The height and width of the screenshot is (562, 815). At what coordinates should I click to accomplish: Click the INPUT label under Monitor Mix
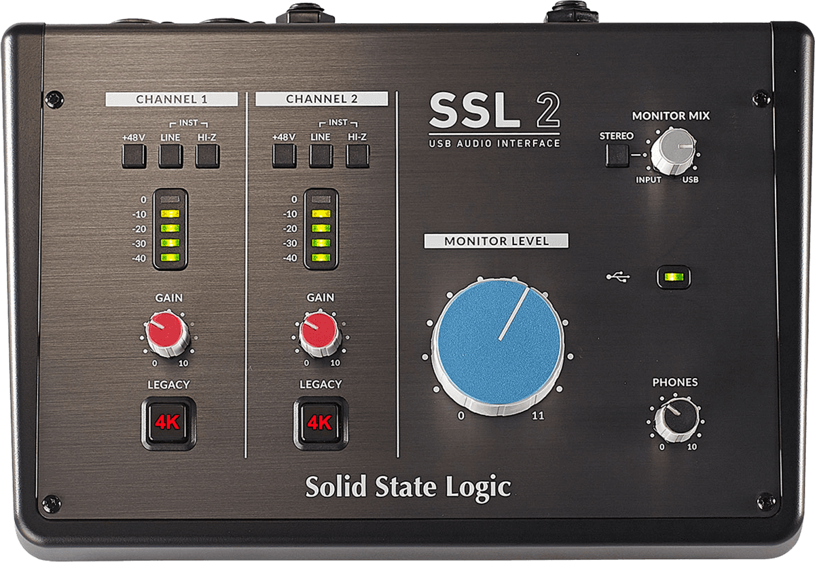click(649, 180)
